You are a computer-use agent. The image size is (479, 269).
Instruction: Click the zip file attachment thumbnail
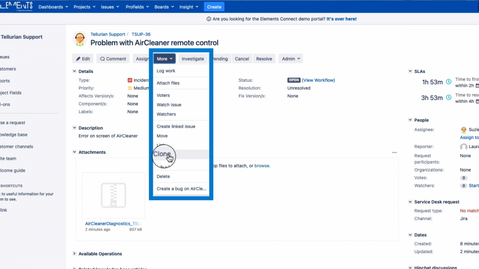(x=113, y=195)
